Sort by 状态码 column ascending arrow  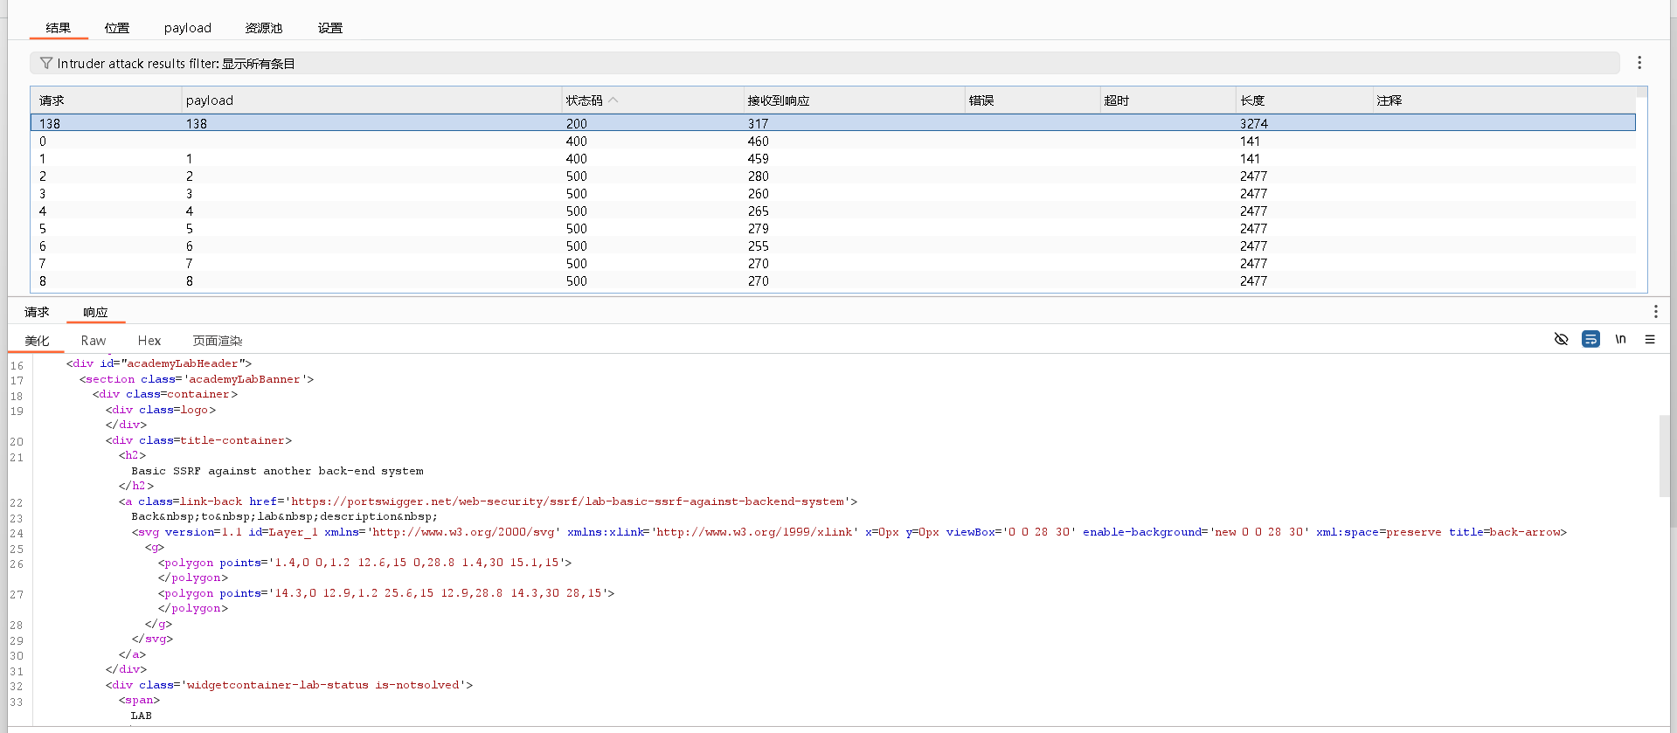(613, 100)
